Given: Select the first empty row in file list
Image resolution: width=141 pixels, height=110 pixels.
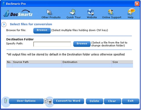Looking at the screenshot, I should 69,65.
